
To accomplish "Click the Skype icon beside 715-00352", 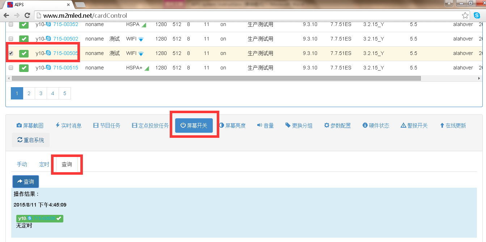I will point(48,24).
